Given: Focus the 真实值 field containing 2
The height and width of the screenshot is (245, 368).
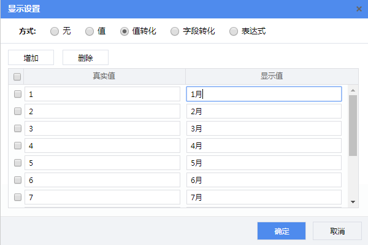Looking at the screenshot, I should (x=102, y=111).
